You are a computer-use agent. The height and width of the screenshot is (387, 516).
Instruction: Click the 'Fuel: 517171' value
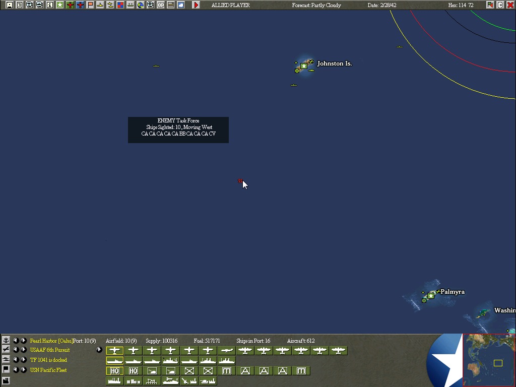click(x=207, y=341)
